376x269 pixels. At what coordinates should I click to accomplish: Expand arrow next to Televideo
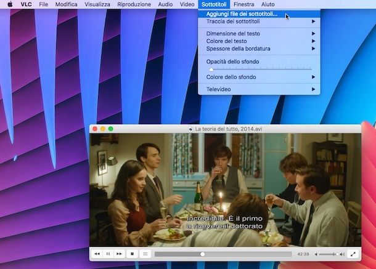click(x=313, y=89)
